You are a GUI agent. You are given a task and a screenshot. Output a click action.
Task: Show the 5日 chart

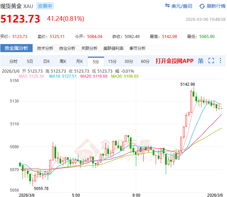pos(30,62)
